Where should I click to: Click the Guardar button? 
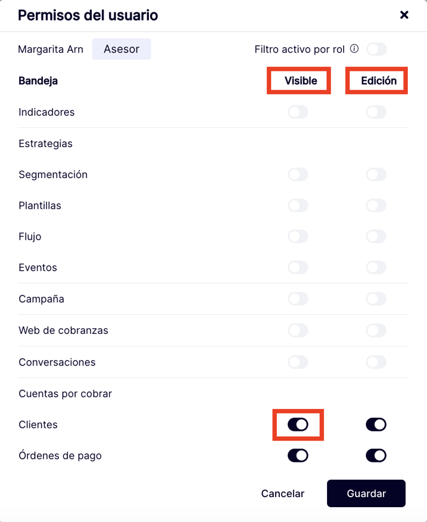tap(366, 493)
